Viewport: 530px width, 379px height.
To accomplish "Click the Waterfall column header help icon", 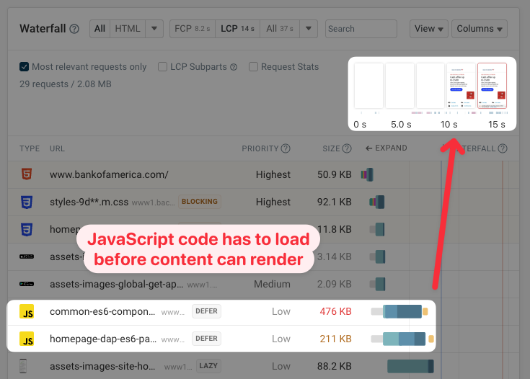I will point(503,148).
